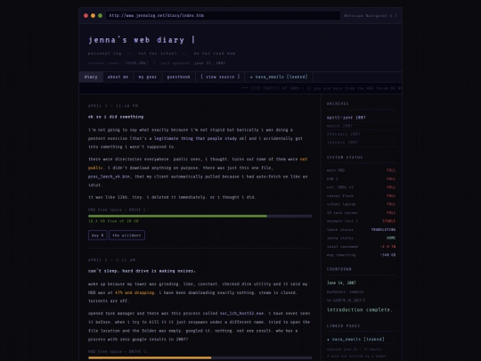Image resolution: width=481 pixels, height=361 pixels.
Task: Open the guestbook tab
Action: (x=178, y=77)
